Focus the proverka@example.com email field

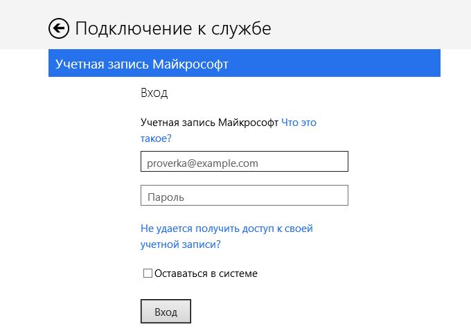[x=244, y=162]
